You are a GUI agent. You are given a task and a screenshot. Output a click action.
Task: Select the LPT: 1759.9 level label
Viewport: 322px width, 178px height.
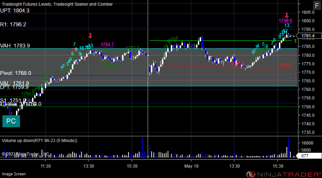14,87
